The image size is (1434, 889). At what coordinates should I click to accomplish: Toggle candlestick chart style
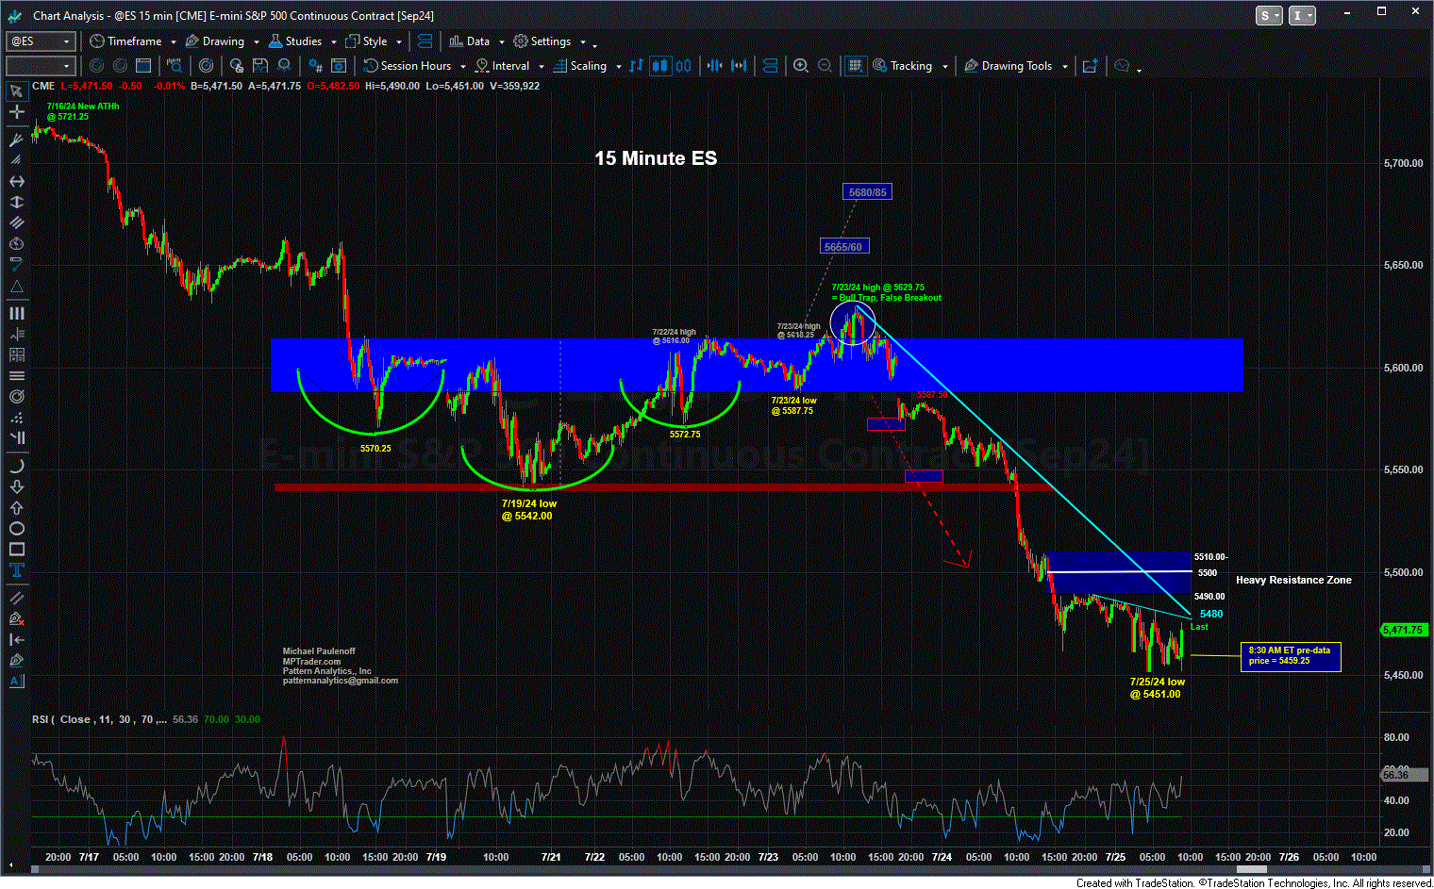coord(660,66)
